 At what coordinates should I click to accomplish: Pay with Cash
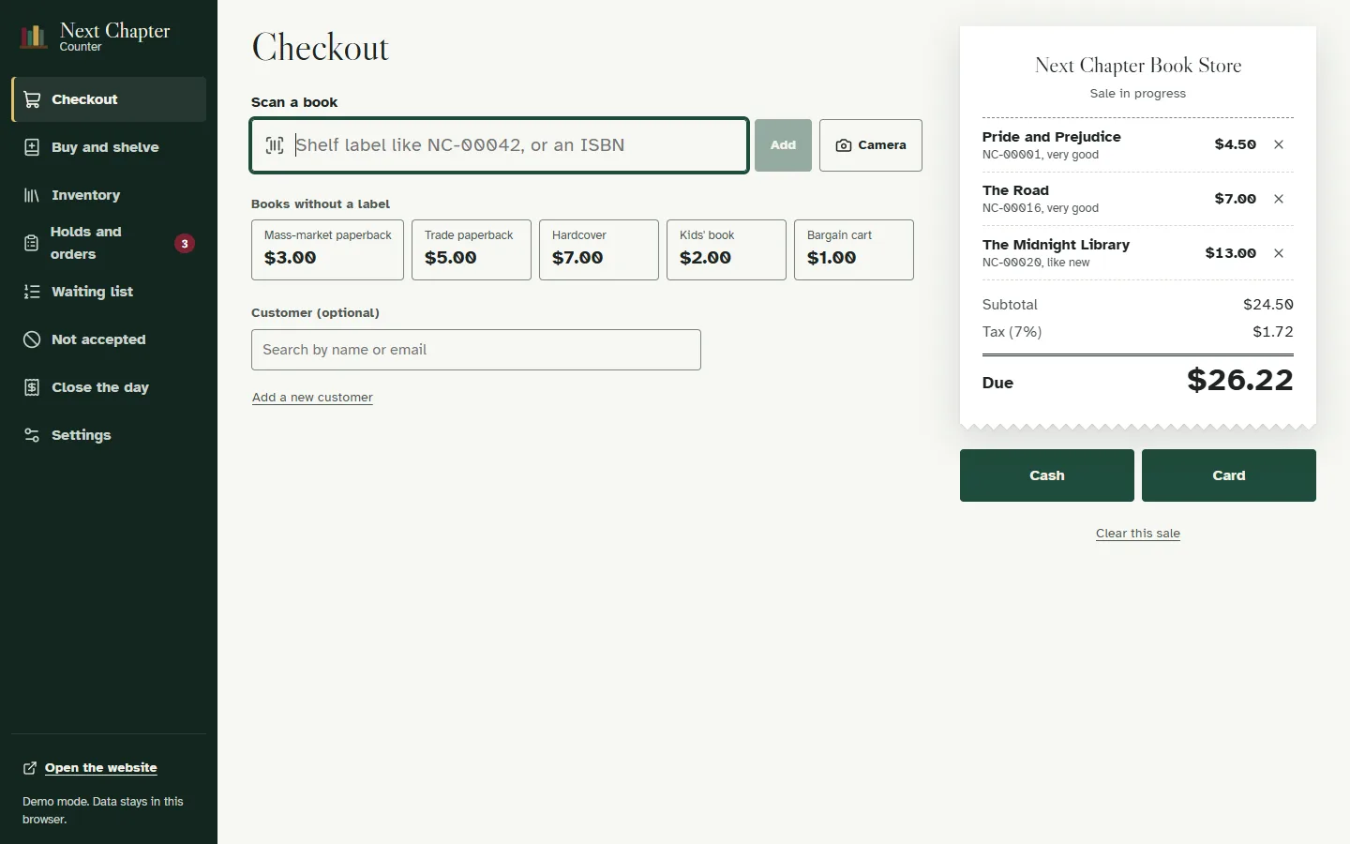tap(1047, 475)
